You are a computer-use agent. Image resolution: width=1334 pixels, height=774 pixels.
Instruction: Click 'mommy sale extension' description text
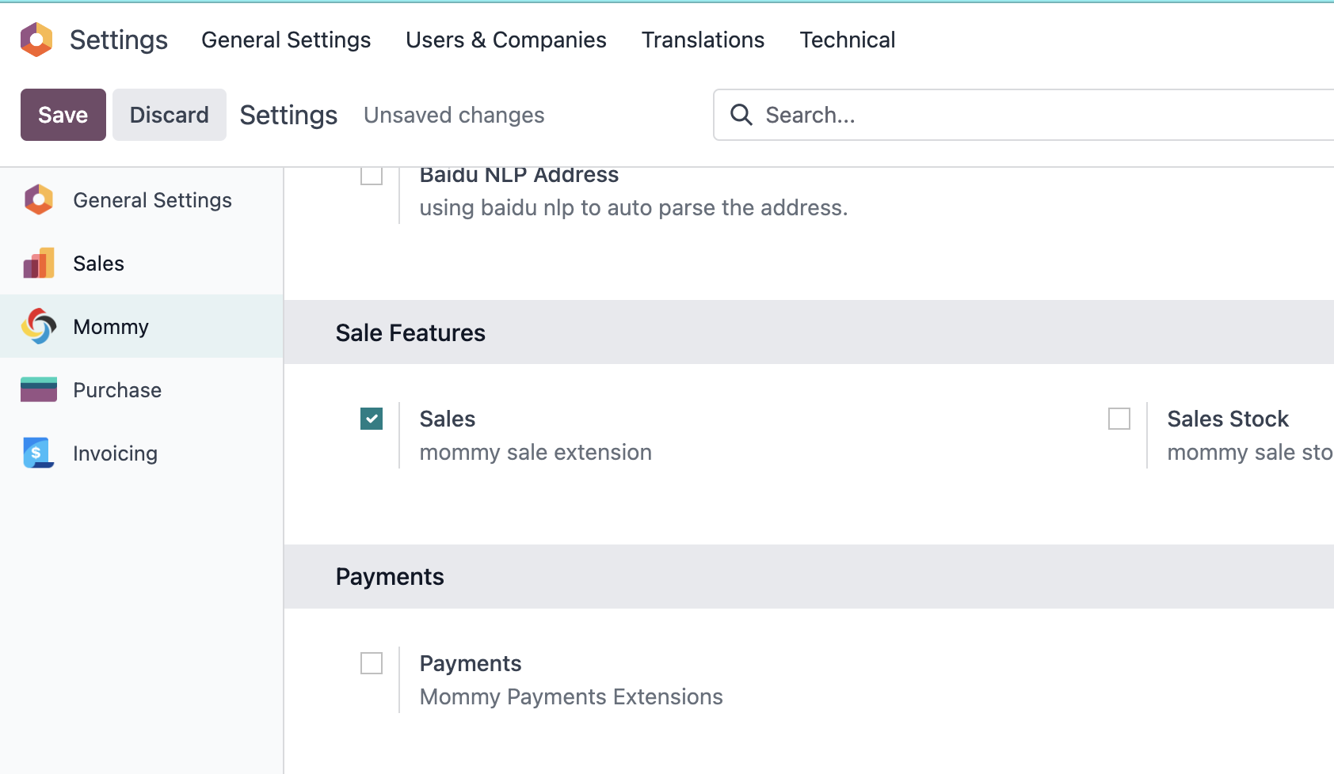tap(536, 452)
